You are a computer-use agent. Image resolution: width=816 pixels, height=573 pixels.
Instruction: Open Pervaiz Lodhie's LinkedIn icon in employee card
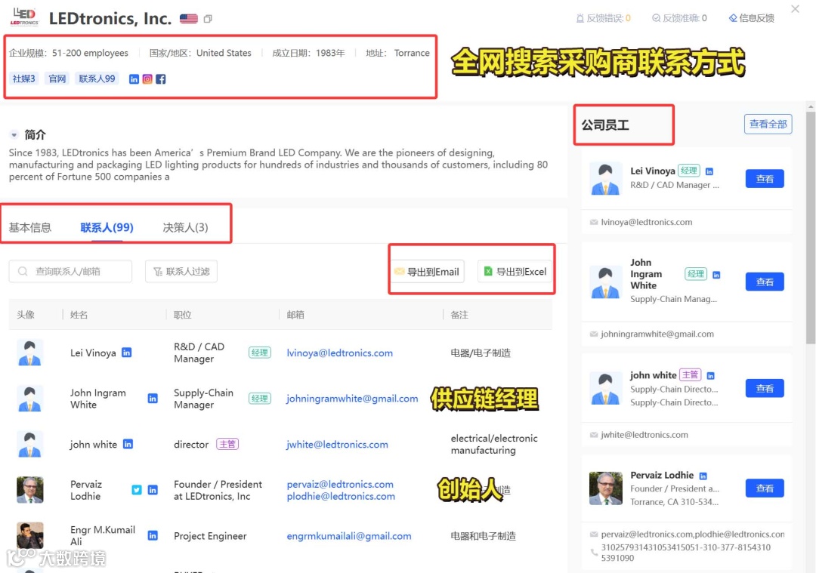pyautogui.click(x=703, y=476)
